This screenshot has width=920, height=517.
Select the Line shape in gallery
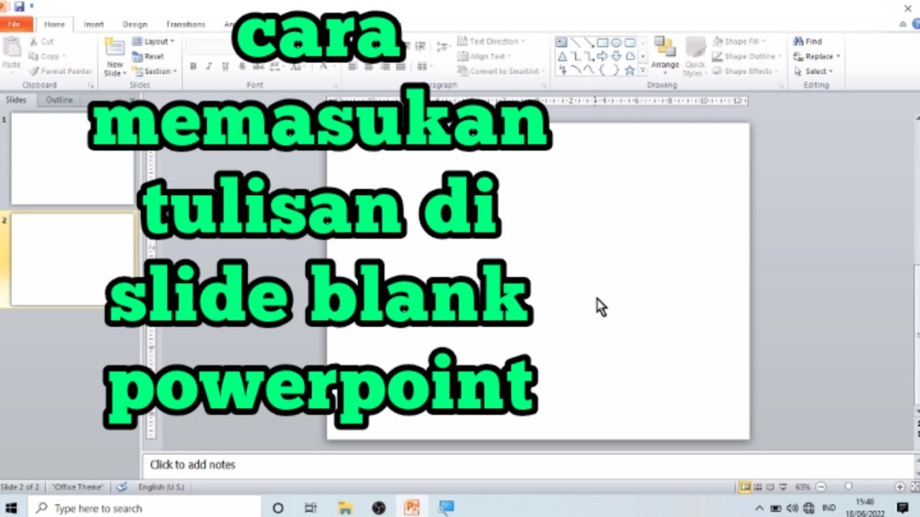coord(576,42)
